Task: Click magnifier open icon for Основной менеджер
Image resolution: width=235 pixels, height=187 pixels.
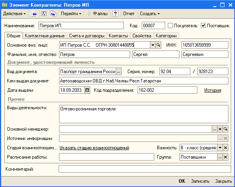Action: point(226,129)
